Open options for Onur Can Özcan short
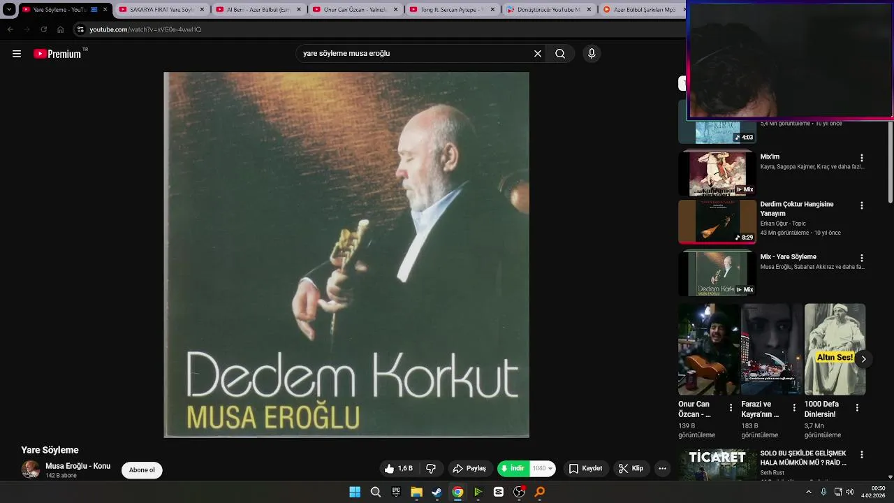 click(x=731, y=407)
